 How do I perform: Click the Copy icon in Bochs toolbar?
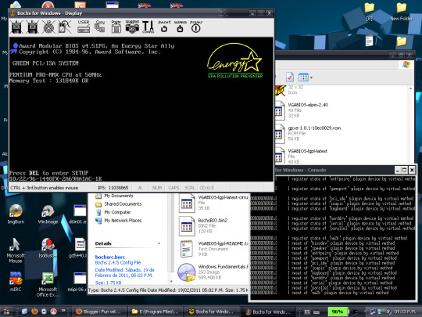tap(100, 27)
